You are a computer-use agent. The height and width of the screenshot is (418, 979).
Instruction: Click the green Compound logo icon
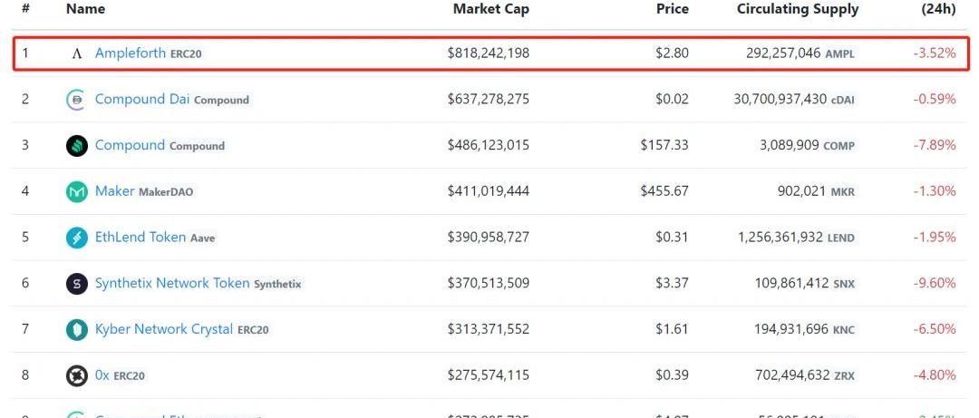(x=77, y=145)
